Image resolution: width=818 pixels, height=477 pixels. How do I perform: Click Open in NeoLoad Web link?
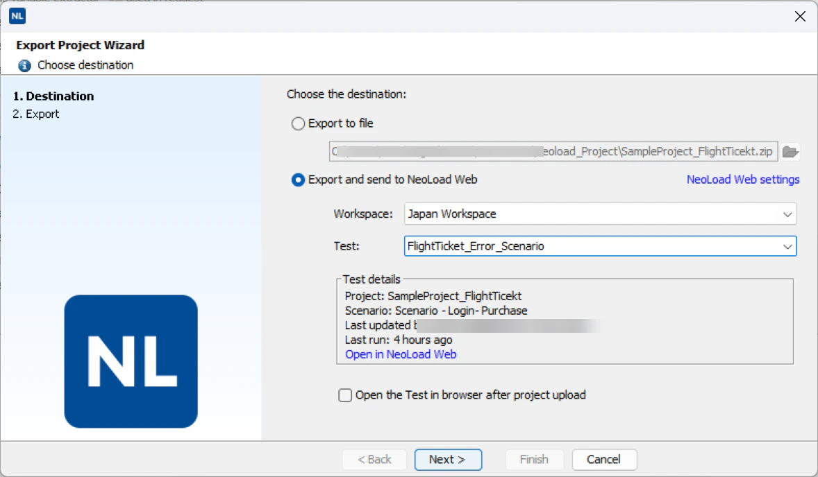(401, 354)
